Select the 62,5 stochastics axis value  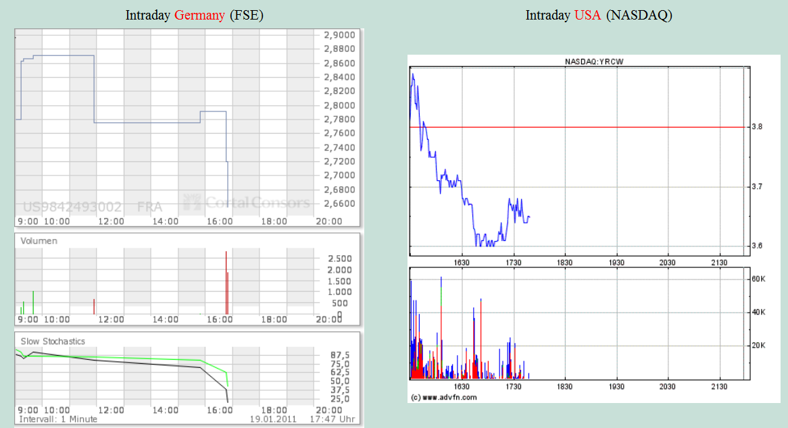[340, 372]
